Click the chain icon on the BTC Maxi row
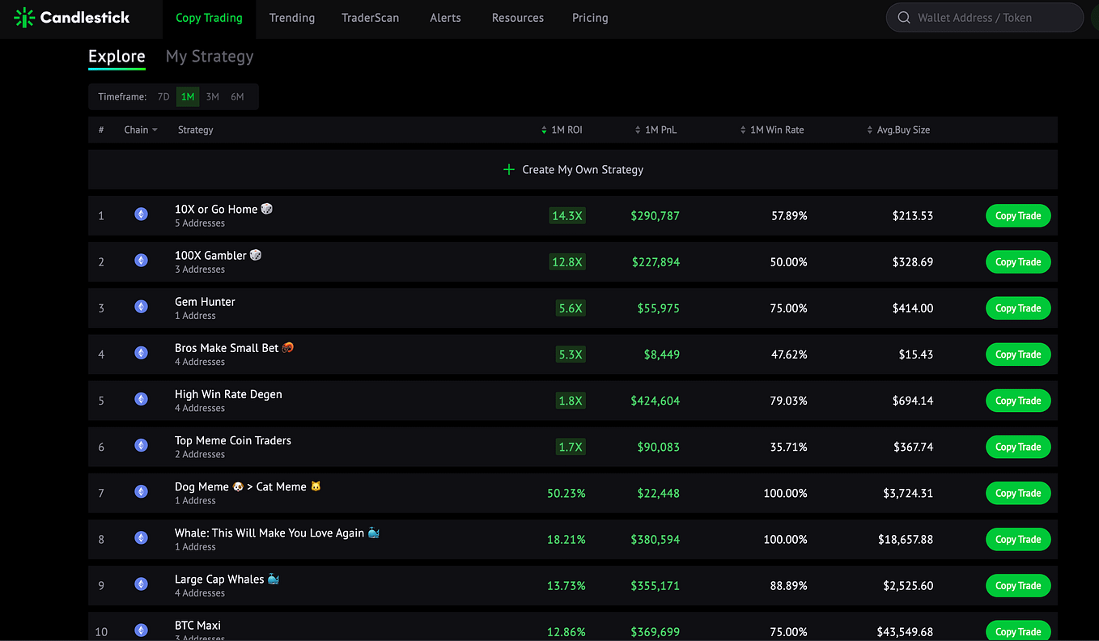This screenshot has width=1099, height=641. (x=141, y=630)
